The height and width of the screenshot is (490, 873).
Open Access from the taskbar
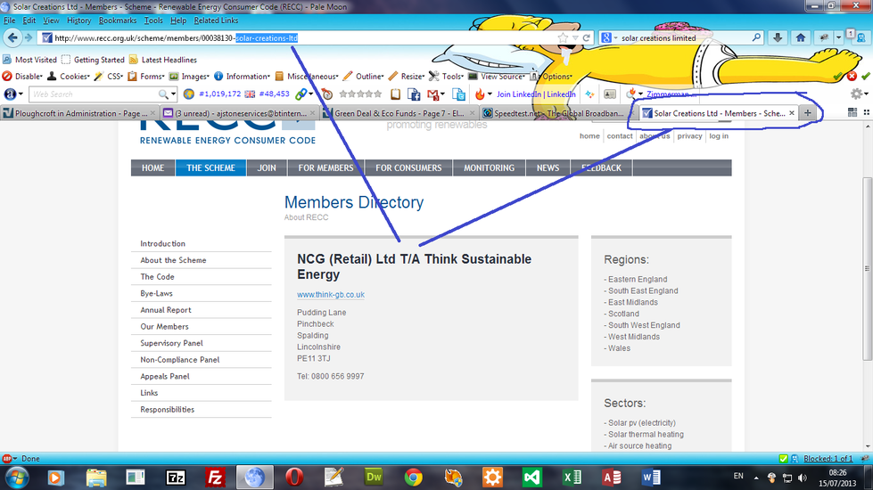click(x=611, y=478)
